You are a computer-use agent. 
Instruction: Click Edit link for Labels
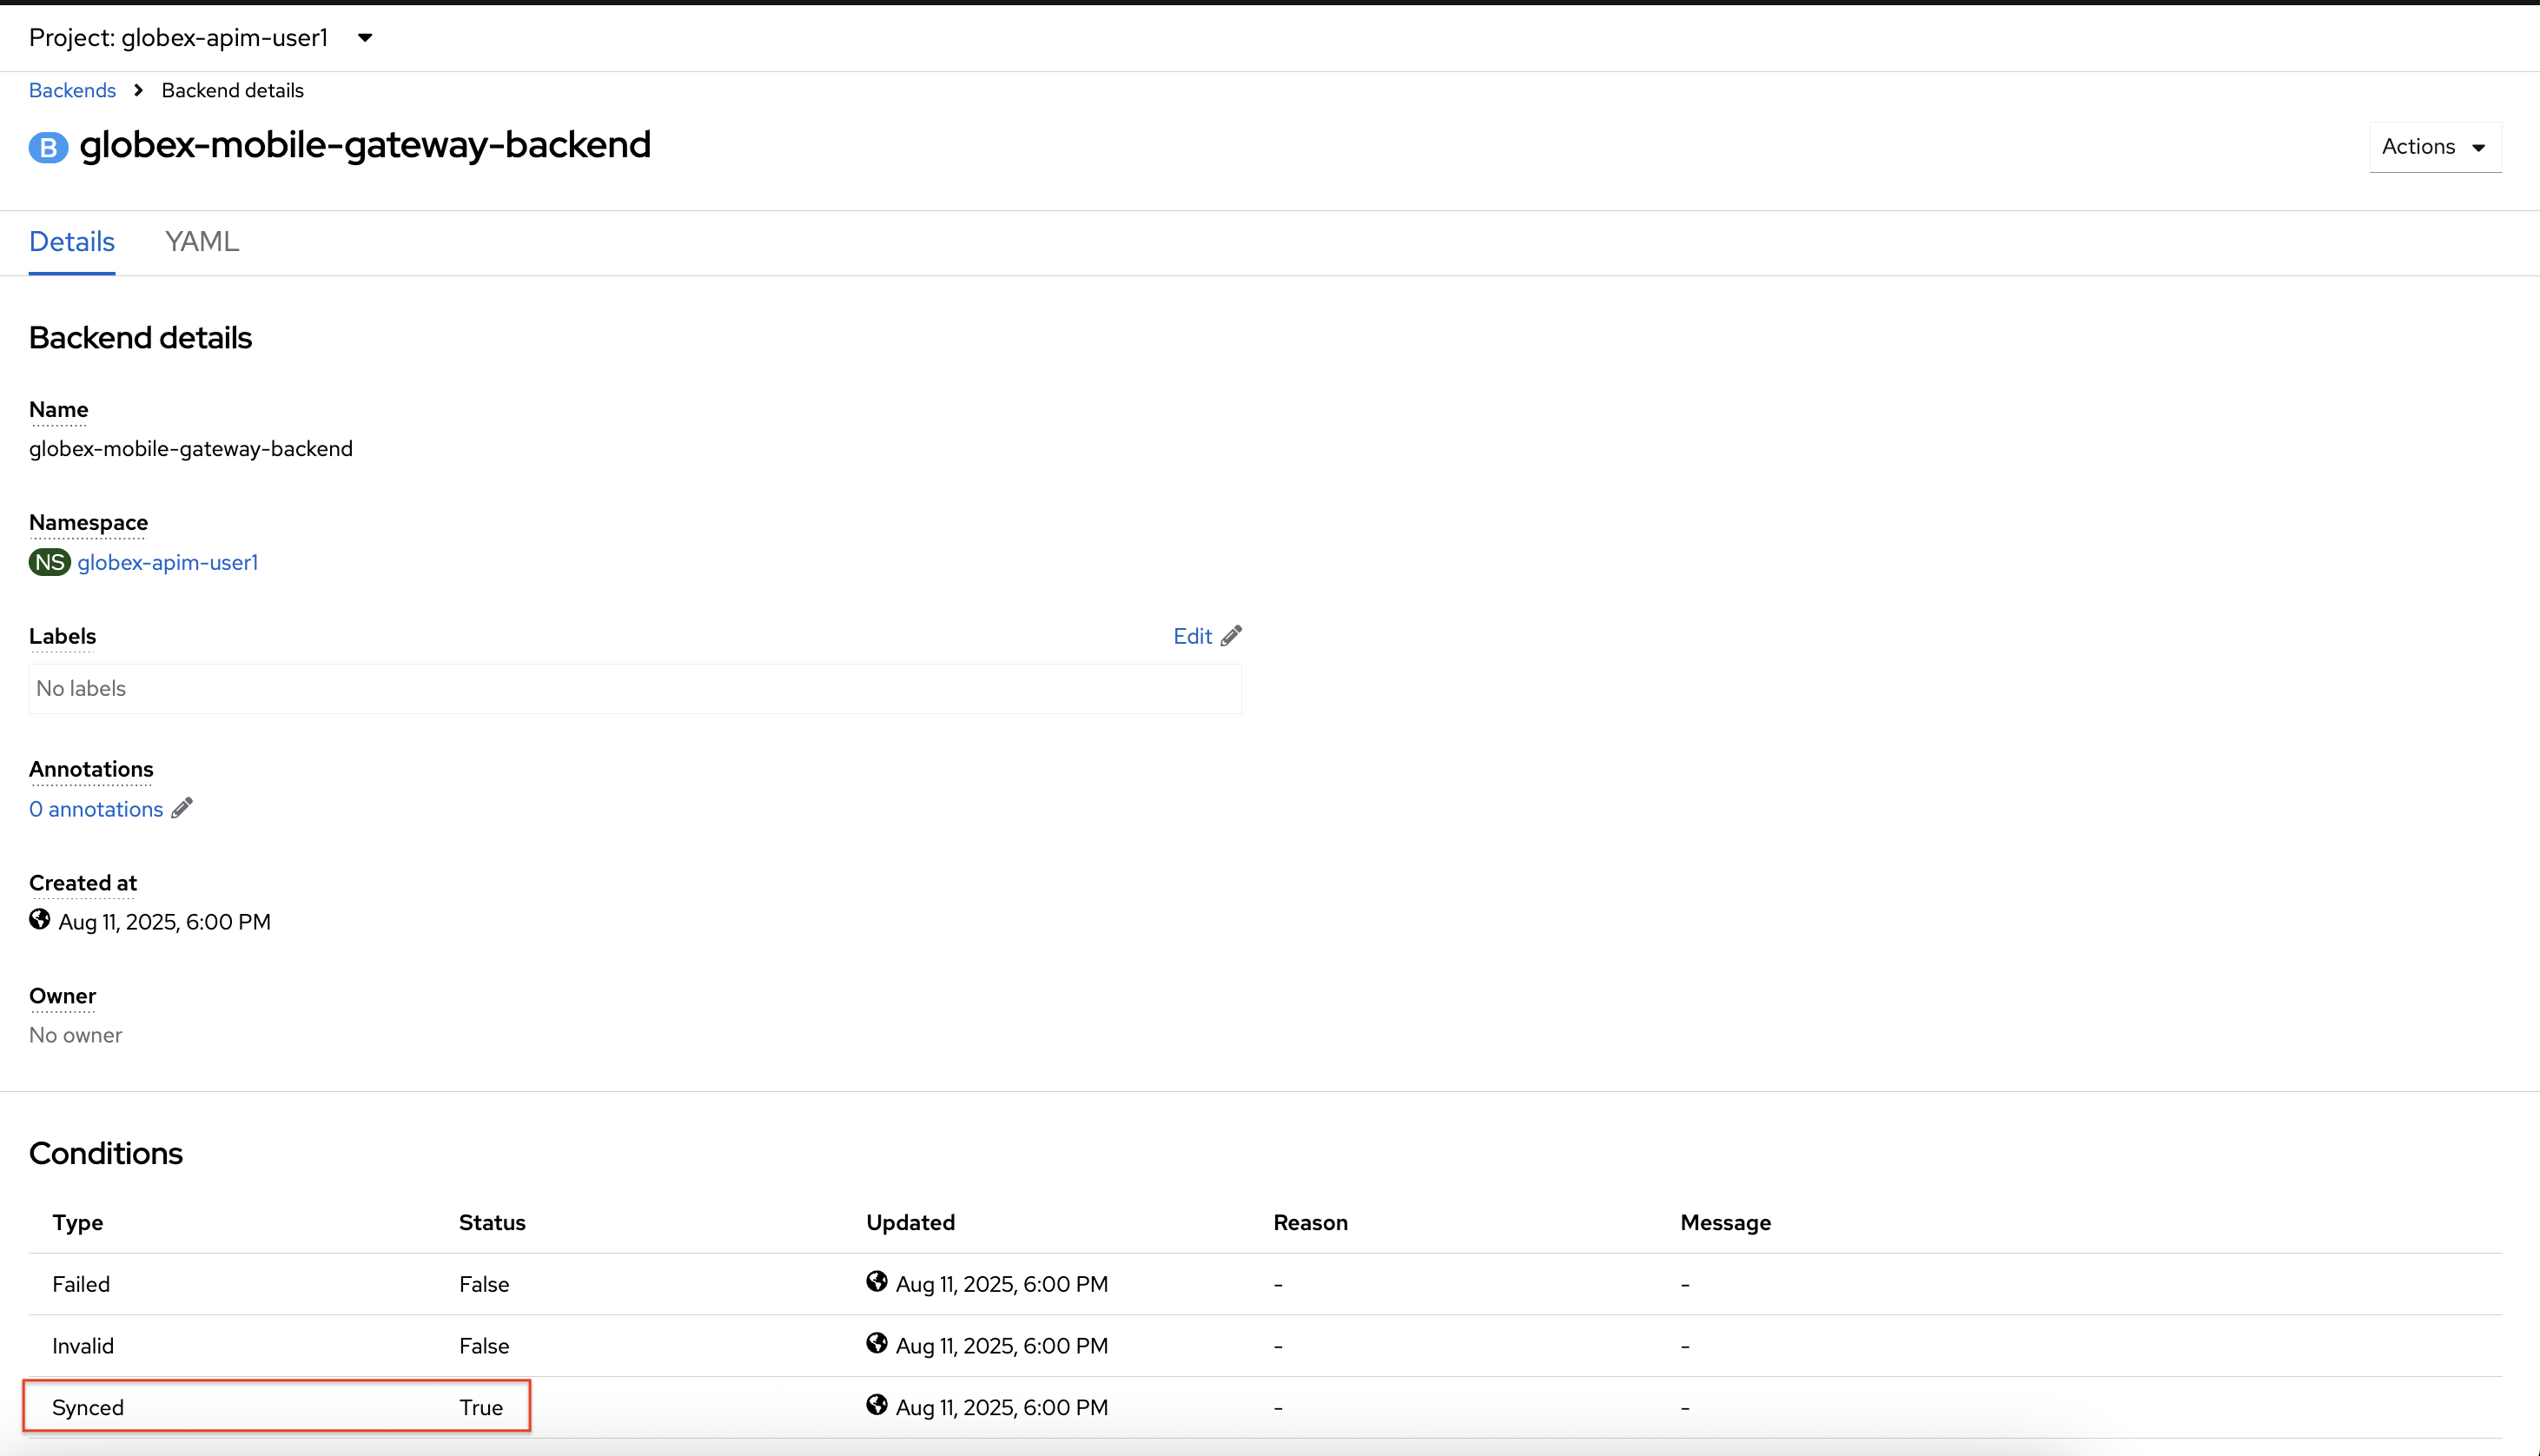pyautogui.click(x=1193, y=636)
